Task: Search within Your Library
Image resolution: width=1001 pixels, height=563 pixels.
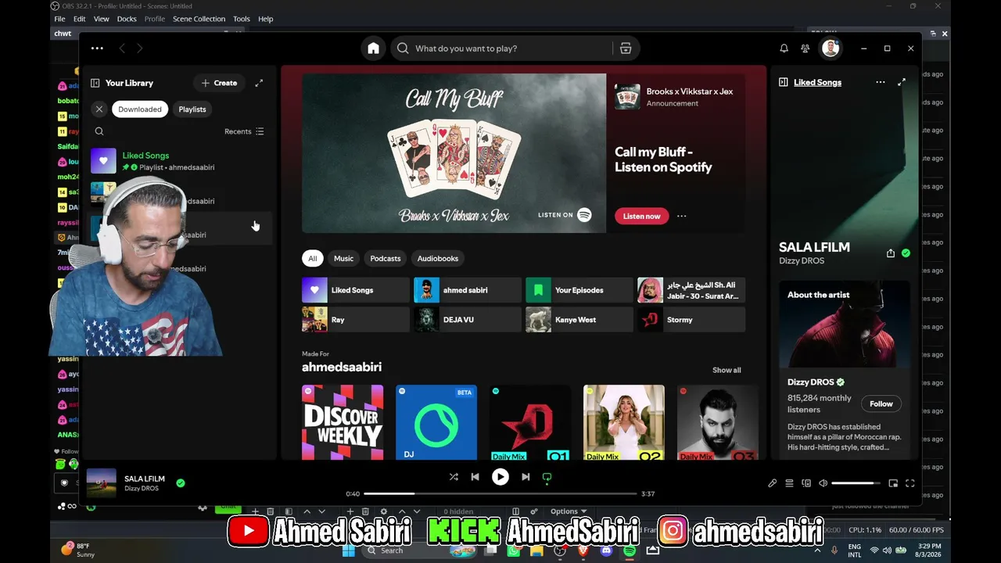Action: pyautogui.click(x=99, y=131)
